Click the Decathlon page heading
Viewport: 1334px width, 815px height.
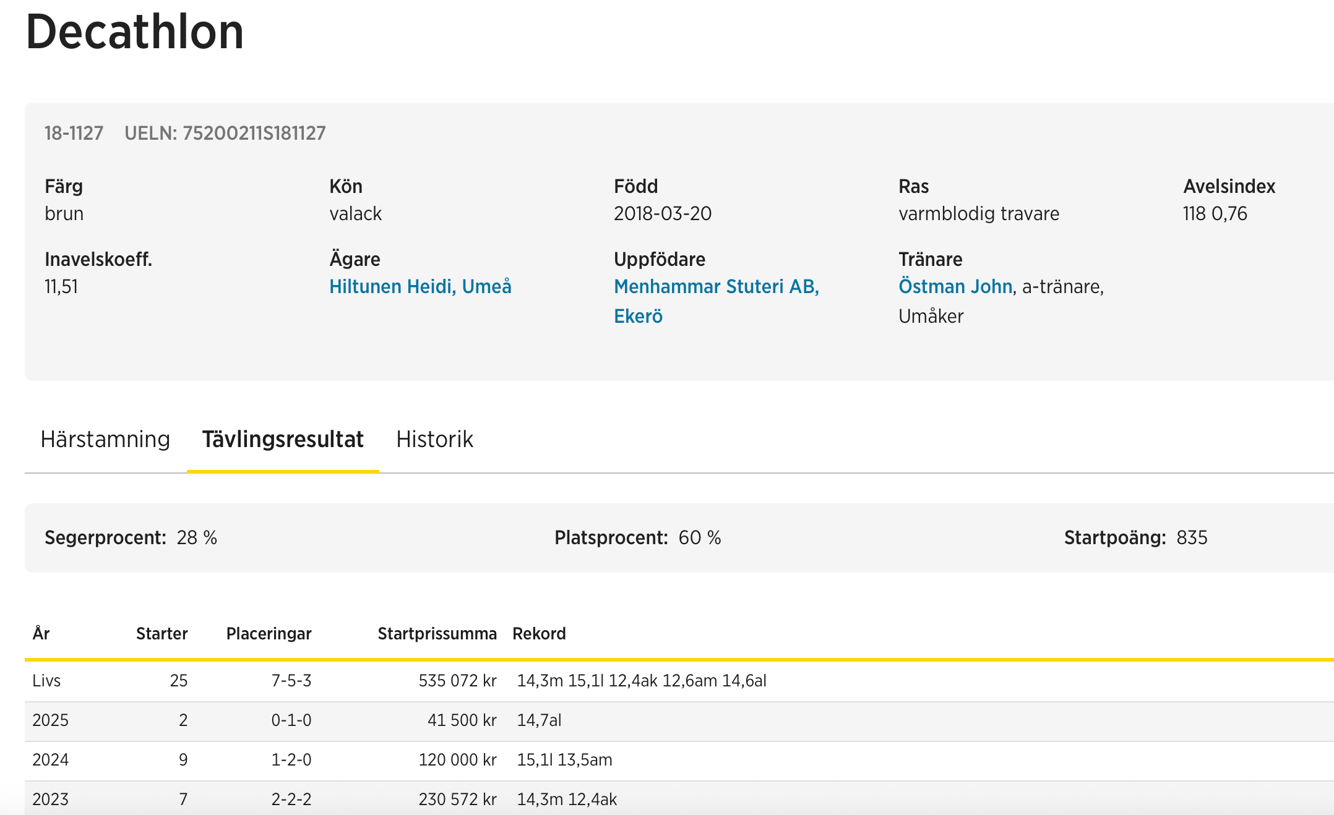click(135, 31)
